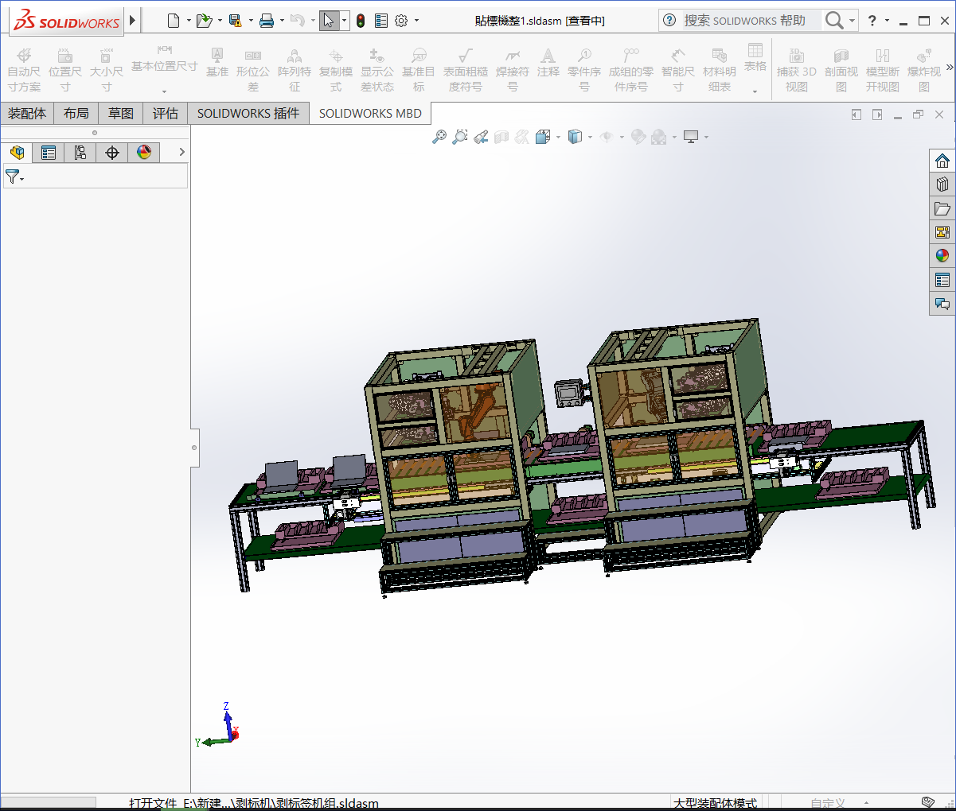Click the 大型装配体模式 status text
The image size is (956, 811).
716,803
